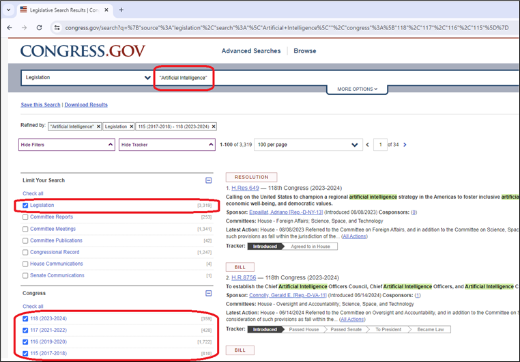Image resolution: width=520 pixels, height=362 pixels.
Task: Open a new browser tab with plus icon
Action: click(121, 10)
